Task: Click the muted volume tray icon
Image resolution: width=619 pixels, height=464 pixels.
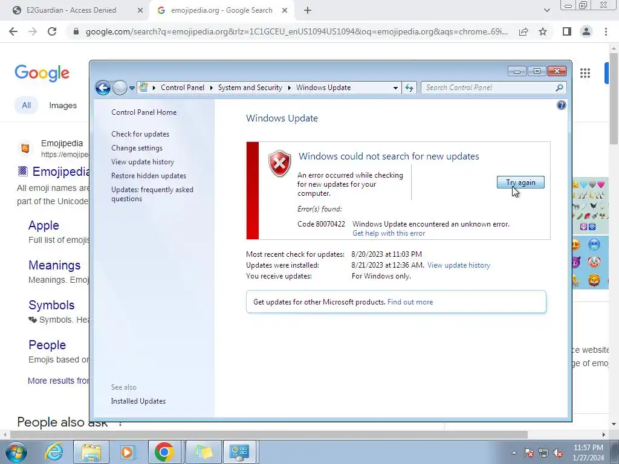Action: 558,453
